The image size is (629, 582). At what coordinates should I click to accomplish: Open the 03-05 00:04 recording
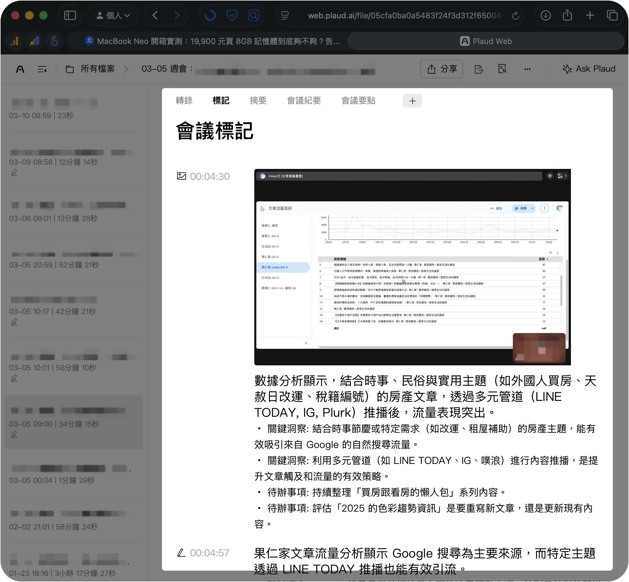pyautogui.click(x=74, y=474)
